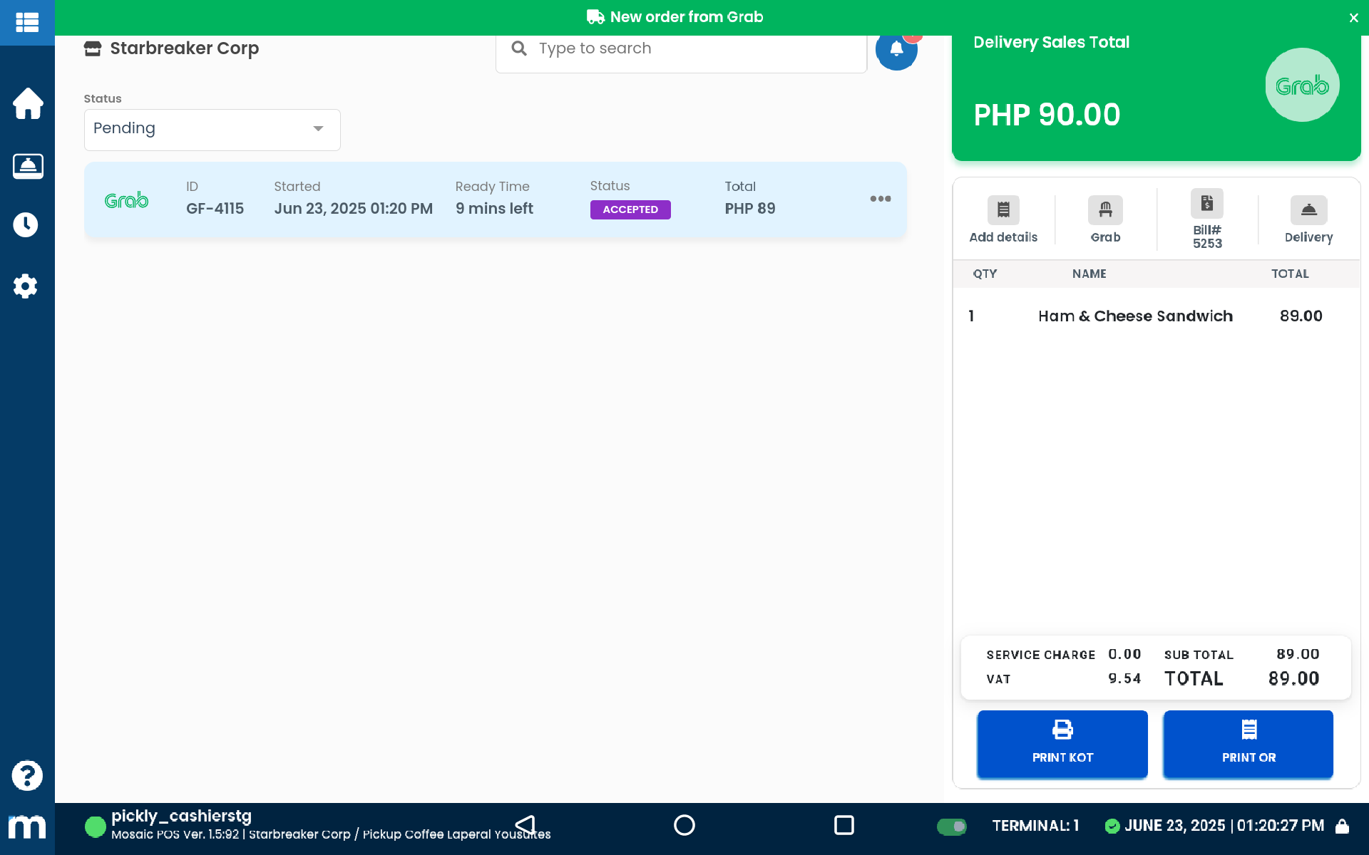The image size is (1369, 855).
Task: Click the green connection status dot near pickly_cashierstg
Action: point(94,826)
